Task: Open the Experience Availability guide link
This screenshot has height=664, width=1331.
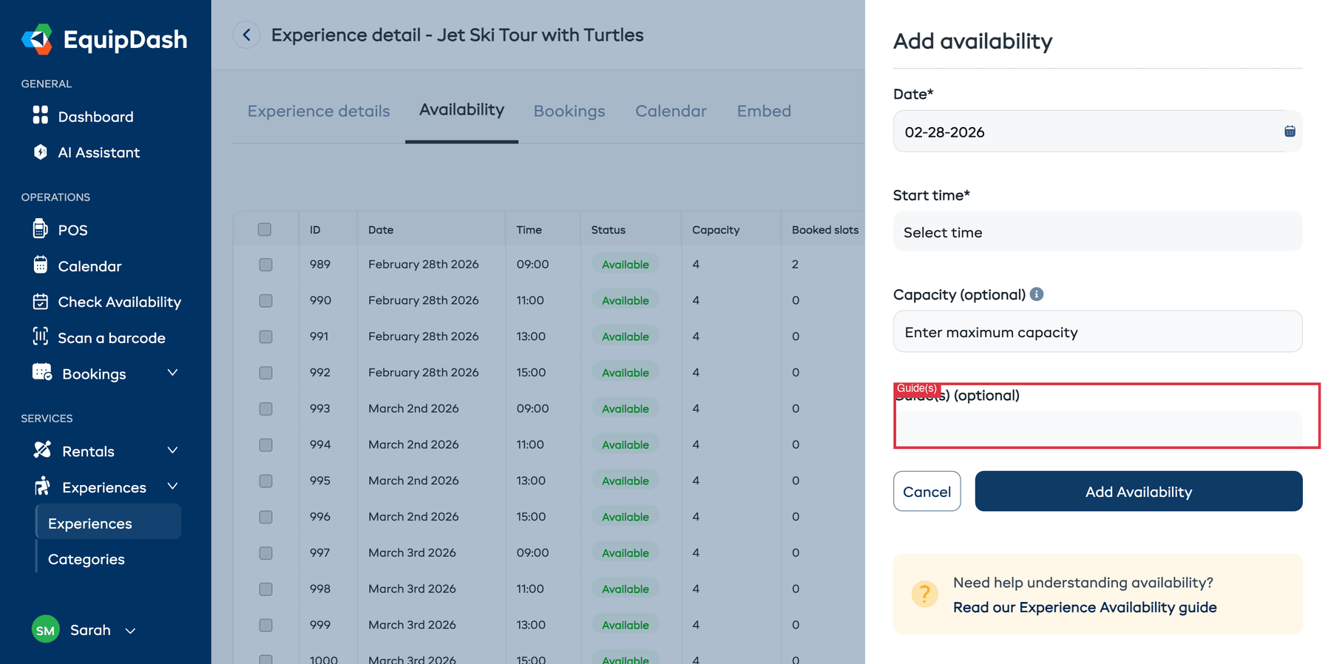Action: [1085, 607]
